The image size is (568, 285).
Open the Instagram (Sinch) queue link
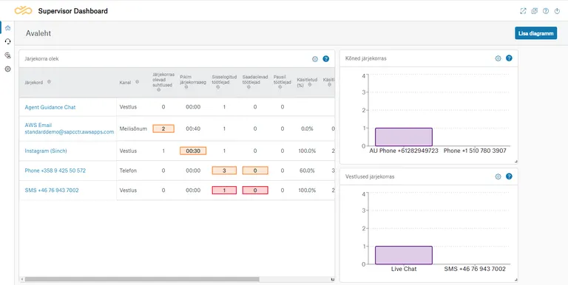tap(46, 151)
